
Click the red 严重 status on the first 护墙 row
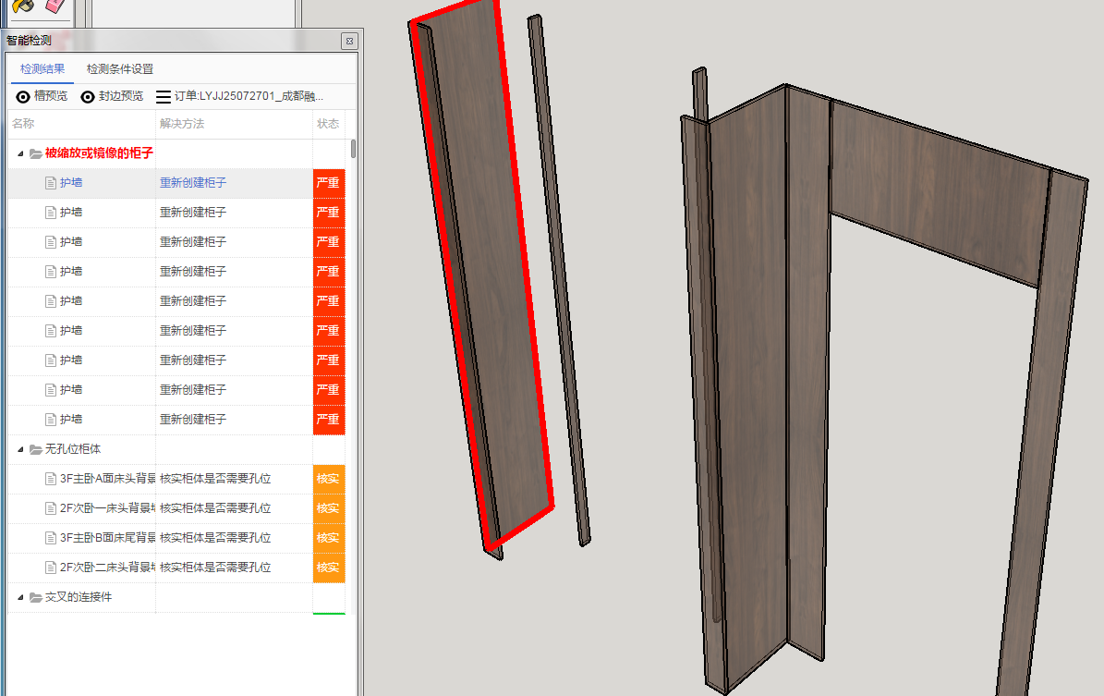point(328,183)
